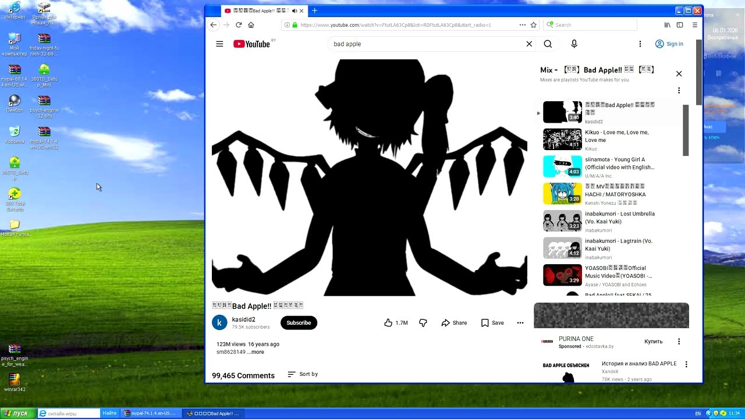Select Мой компьютер desktop icon
745x419 pixels.
[x=15, y=45]
